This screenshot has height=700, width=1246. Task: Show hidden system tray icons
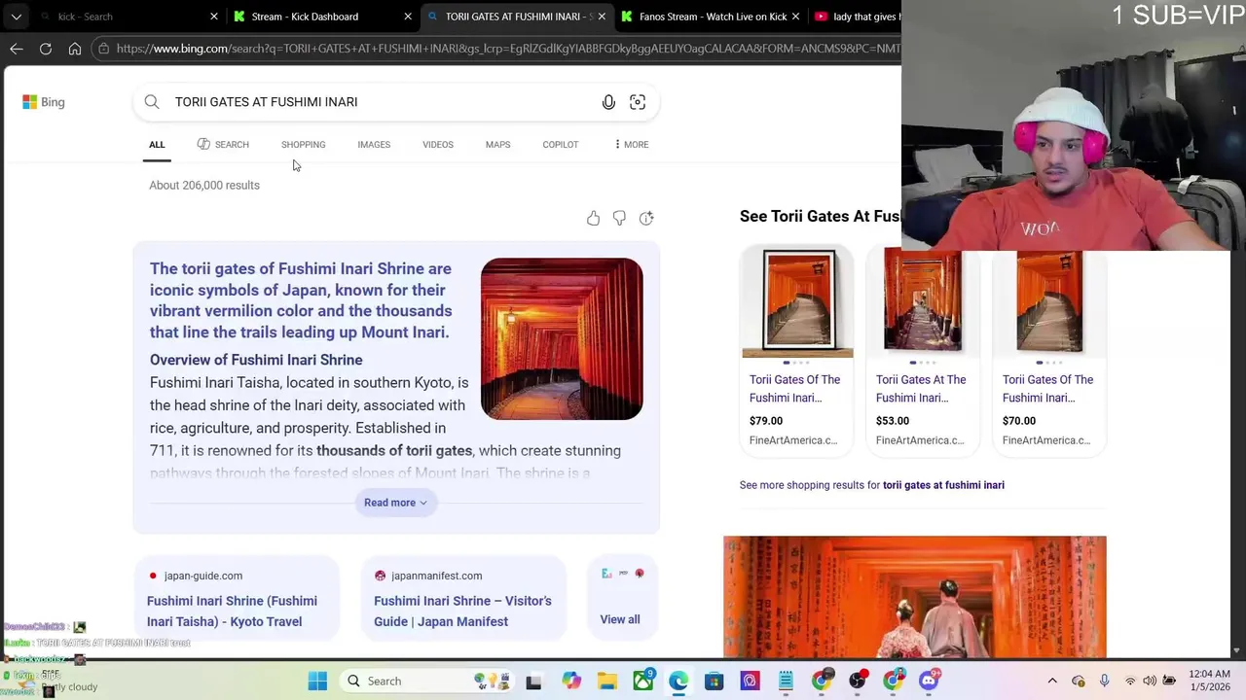point(1052,682)
